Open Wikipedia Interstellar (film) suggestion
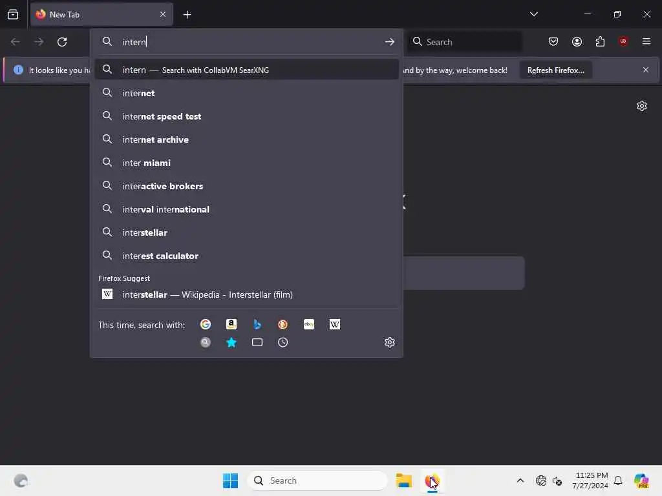This screenshot has height=496, width=662. tap(246, 294)
